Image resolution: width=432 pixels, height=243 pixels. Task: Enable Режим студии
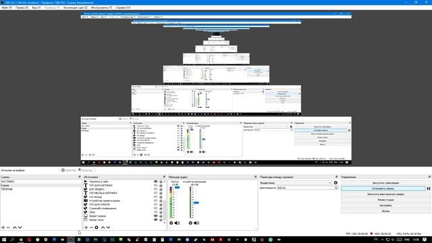click(x=385, y=200)
